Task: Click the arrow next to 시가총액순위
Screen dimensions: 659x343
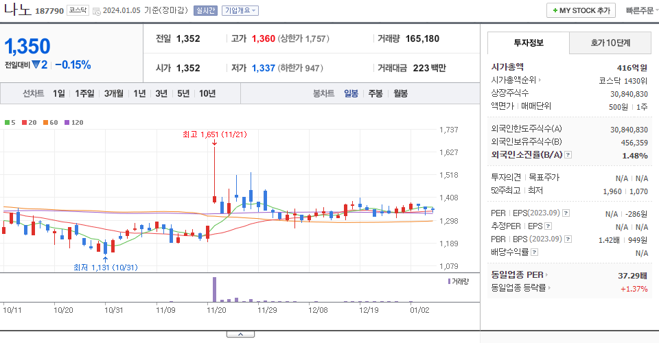Action: pos(540,80)
